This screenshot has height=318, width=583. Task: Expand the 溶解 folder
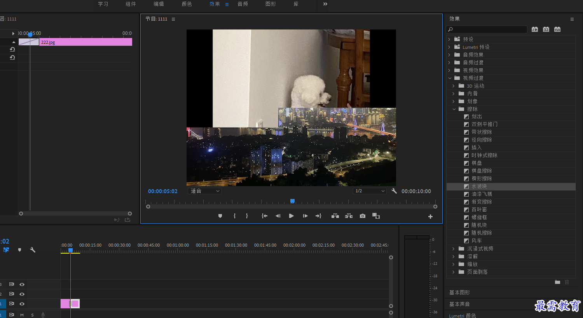[454, 256]
